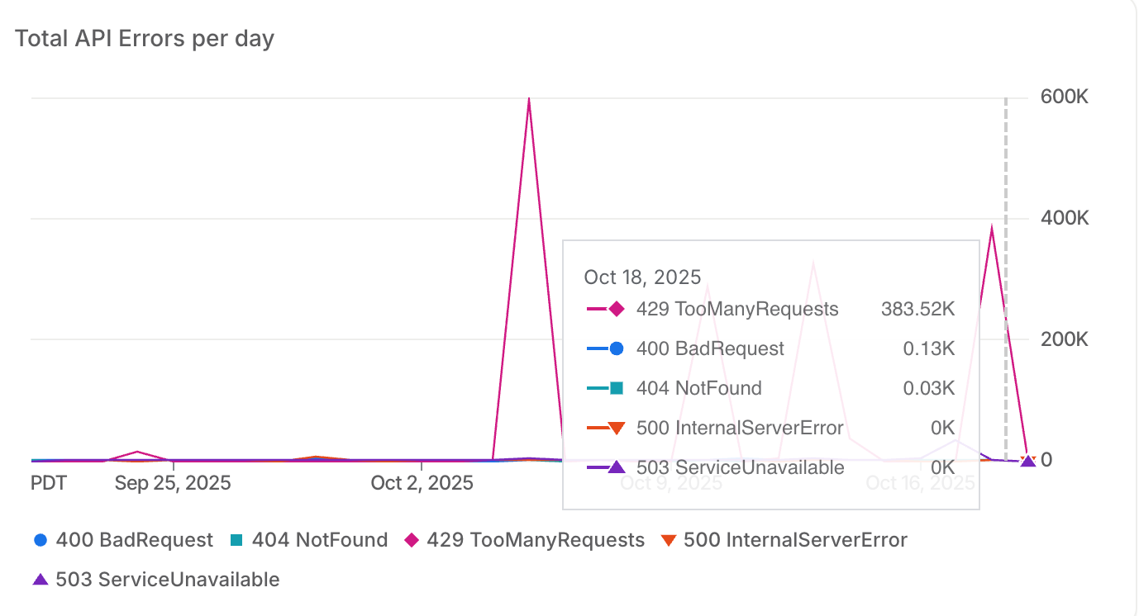The height and width of the screenshot is (616, 1139).
Task: Click the Oct 2, 2025 x-axis label
Action: [x=422, y=483]
